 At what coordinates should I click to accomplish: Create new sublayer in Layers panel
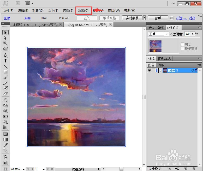[177, 169]
